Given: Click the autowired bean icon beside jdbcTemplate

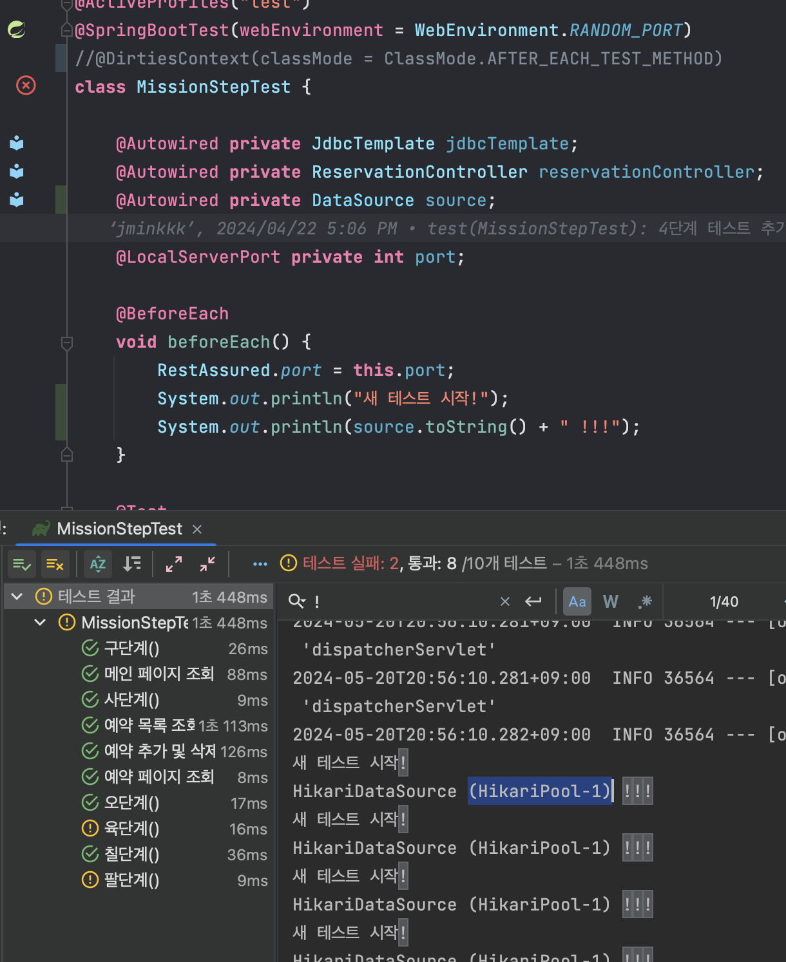Looking at the screenshot, I should click(17, 143).
